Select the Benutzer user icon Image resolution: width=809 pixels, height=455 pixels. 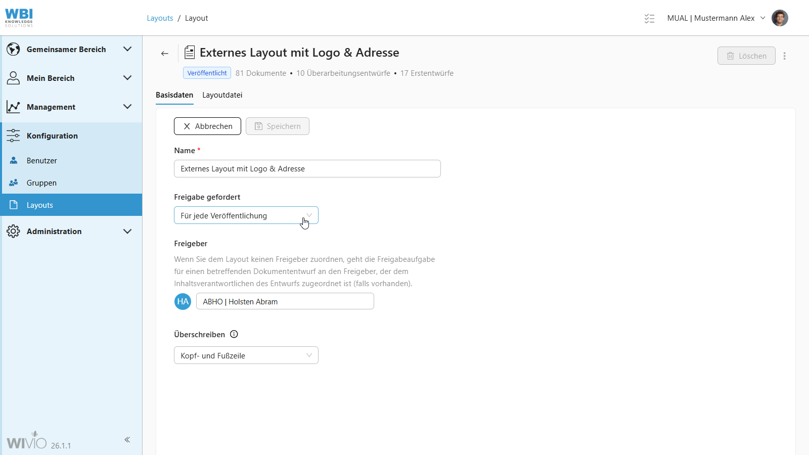point(13,160)
